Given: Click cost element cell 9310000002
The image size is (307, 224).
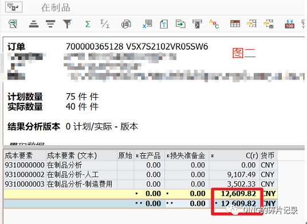Looking at the screenshot, I should pos(25,175).
